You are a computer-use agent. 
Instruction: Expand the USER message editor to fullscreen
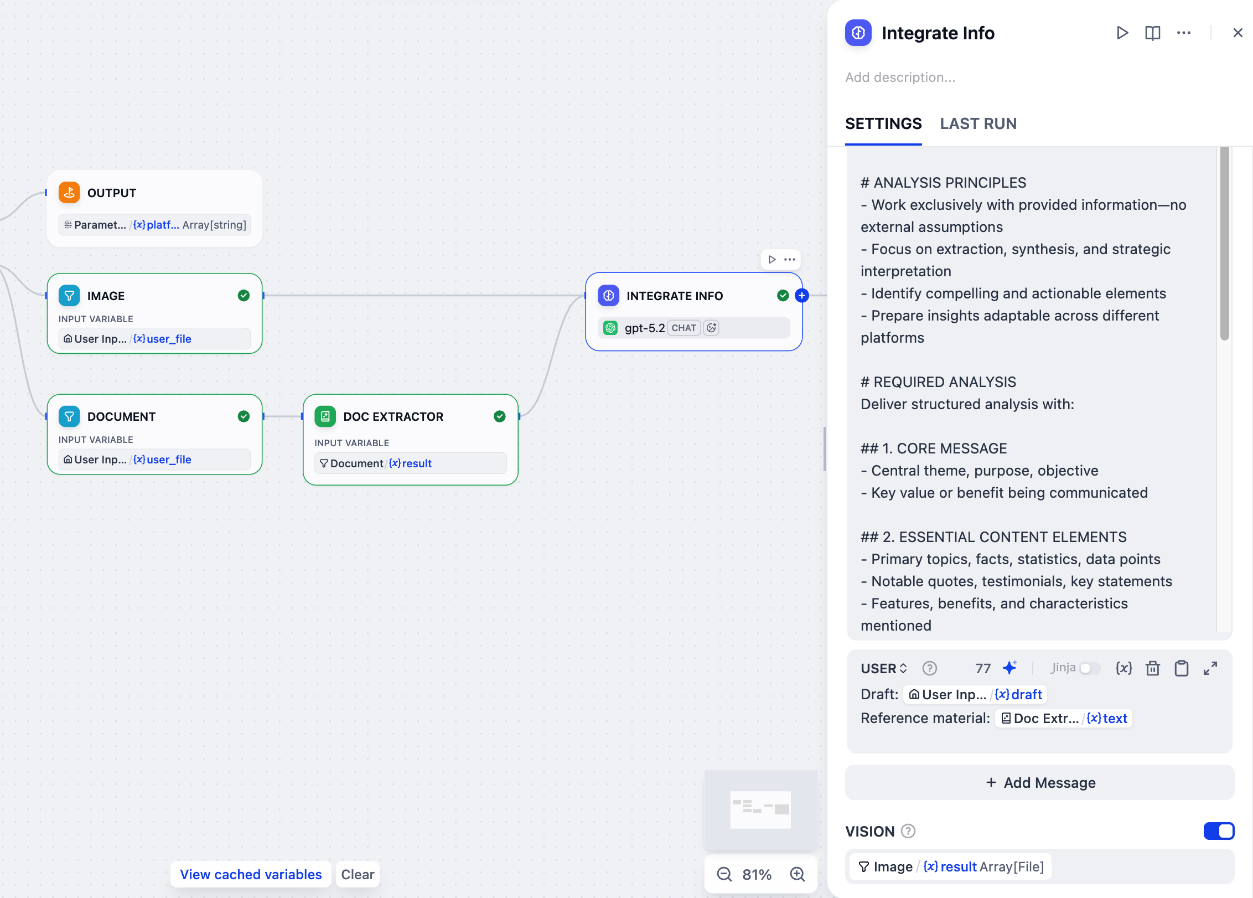coord(1210,668)
